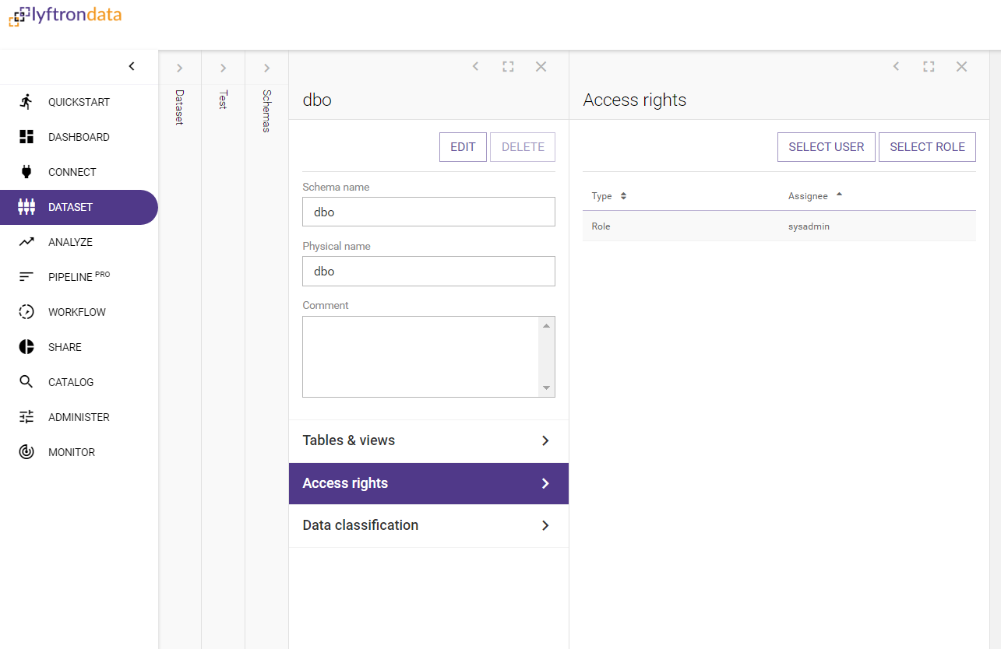Close the Access rights panel
The image size is (1001, 649).
[961, 67]
